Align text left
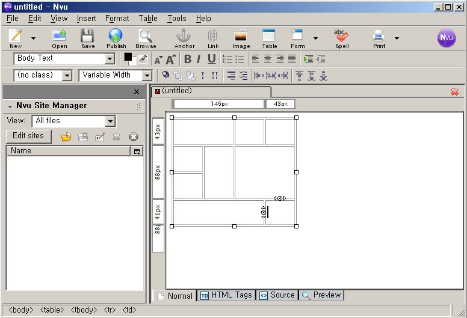The width and height of the screenshot is (467, 318). click(255, 59)
